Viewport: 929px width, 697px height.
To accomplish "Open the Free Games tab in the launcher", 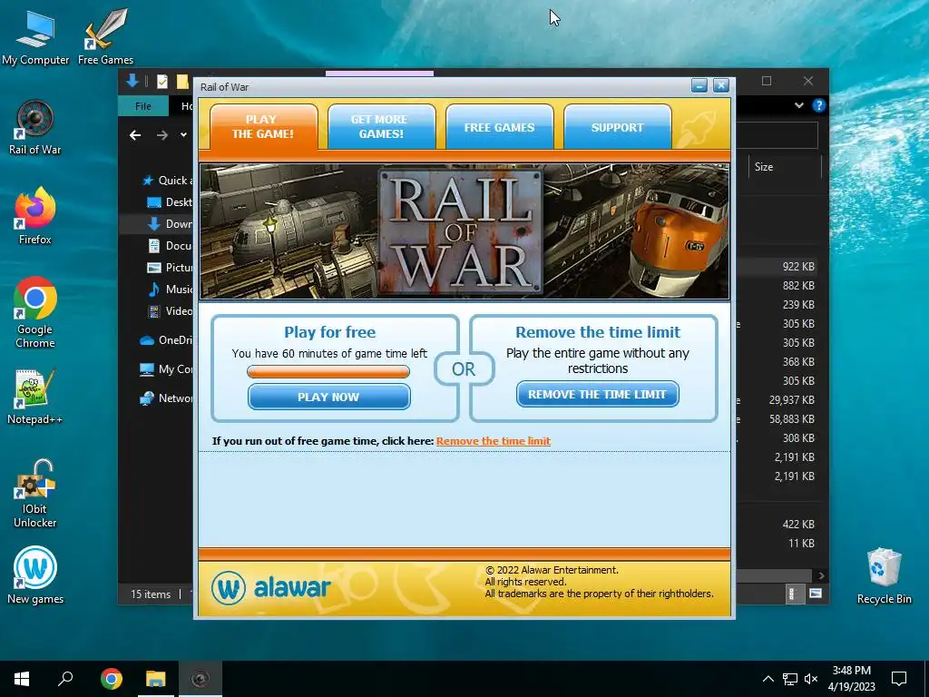I will (500, 127).
